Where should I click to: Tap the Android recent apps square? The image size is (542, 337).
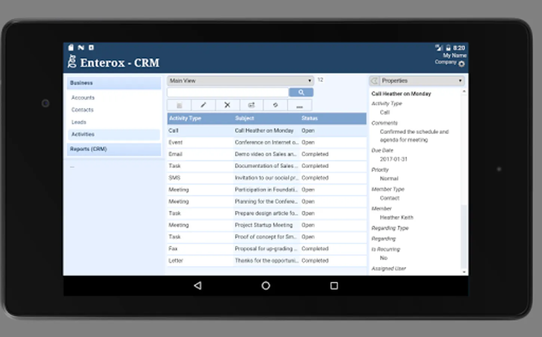(334, 286)
